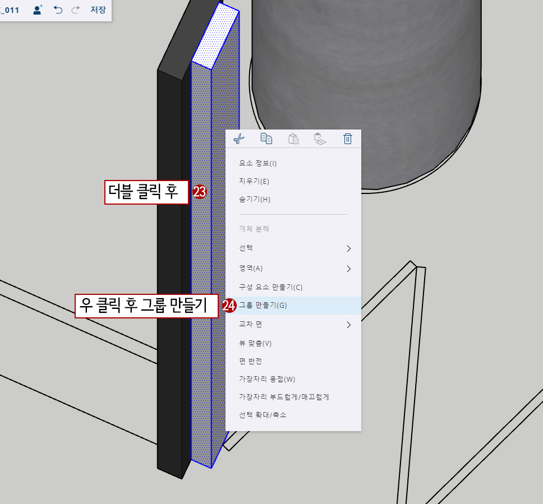Expand the 교차 면 submenu
The height and width of the screenshot is (504, 543).
293,325
